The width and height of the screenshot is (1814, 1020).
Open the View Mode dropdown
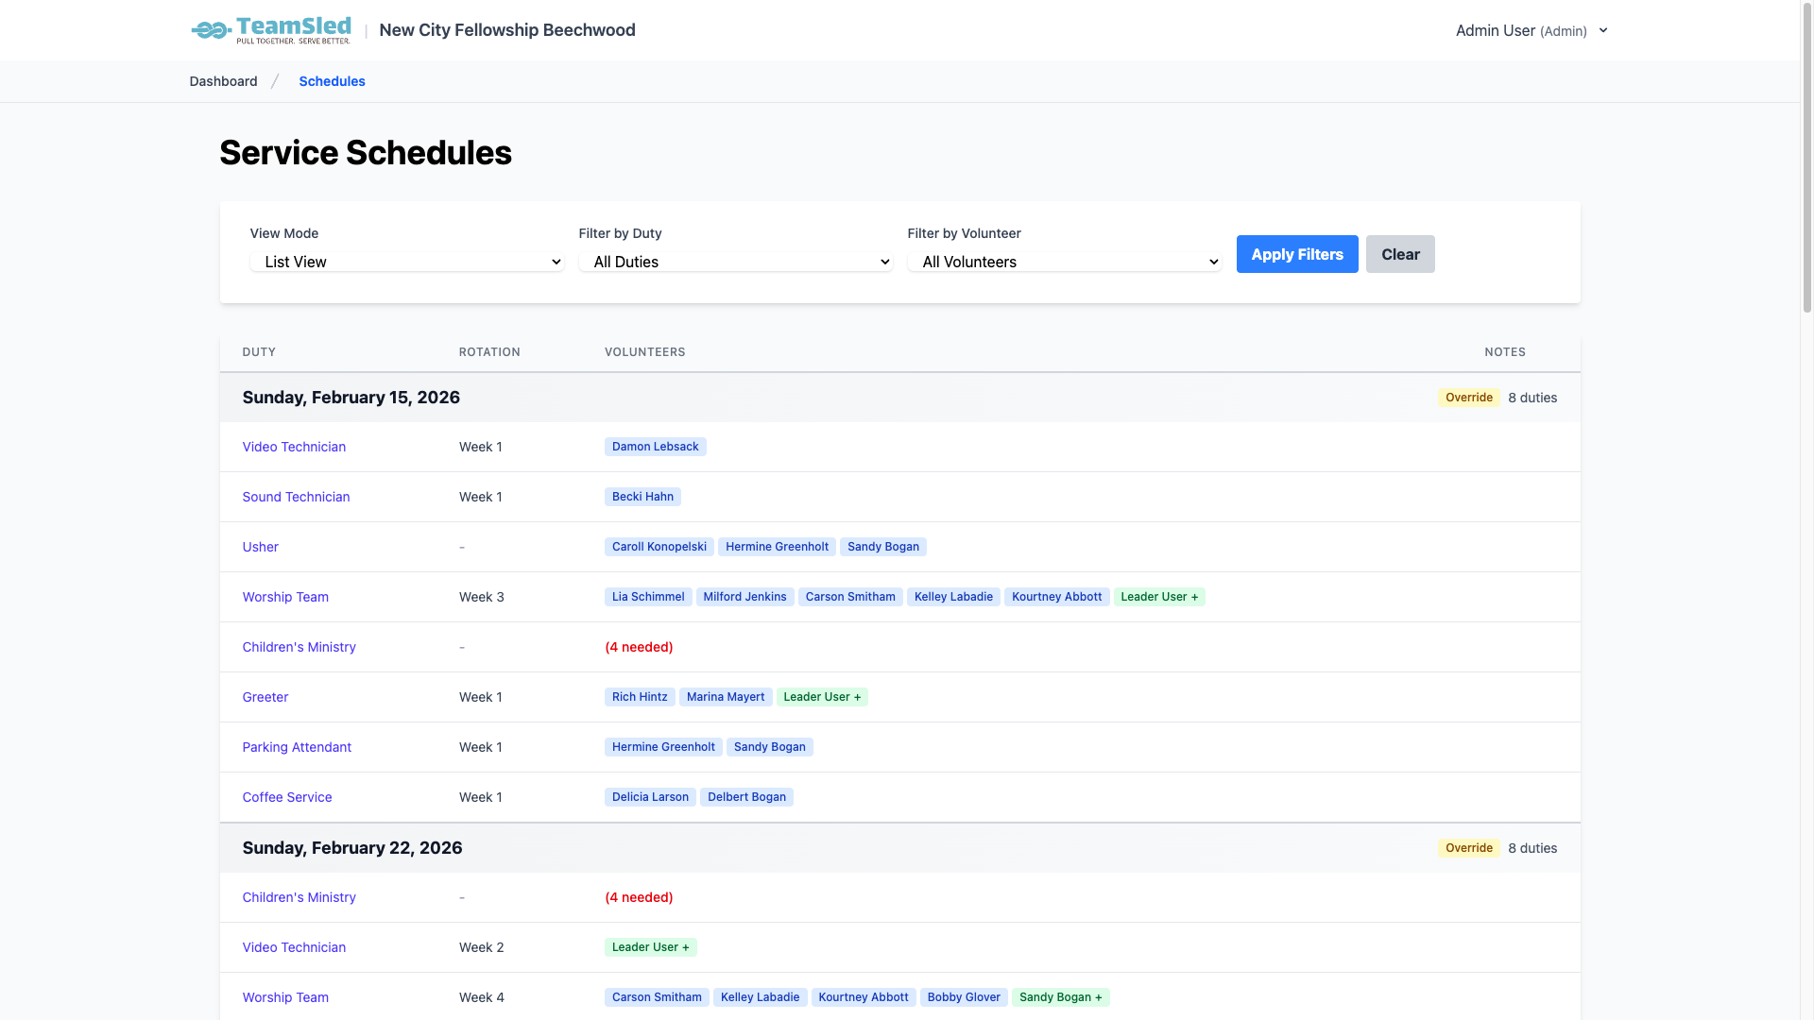click(407, 262)
